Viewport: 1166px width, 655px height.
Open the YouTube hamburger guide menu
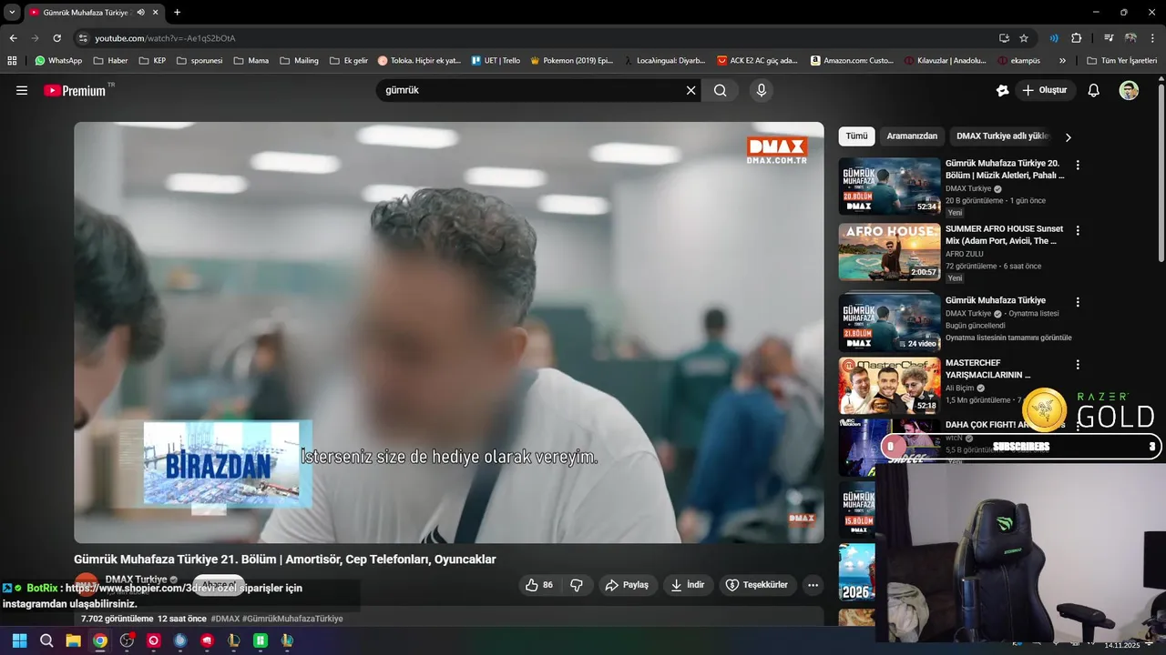coord(22,90)
